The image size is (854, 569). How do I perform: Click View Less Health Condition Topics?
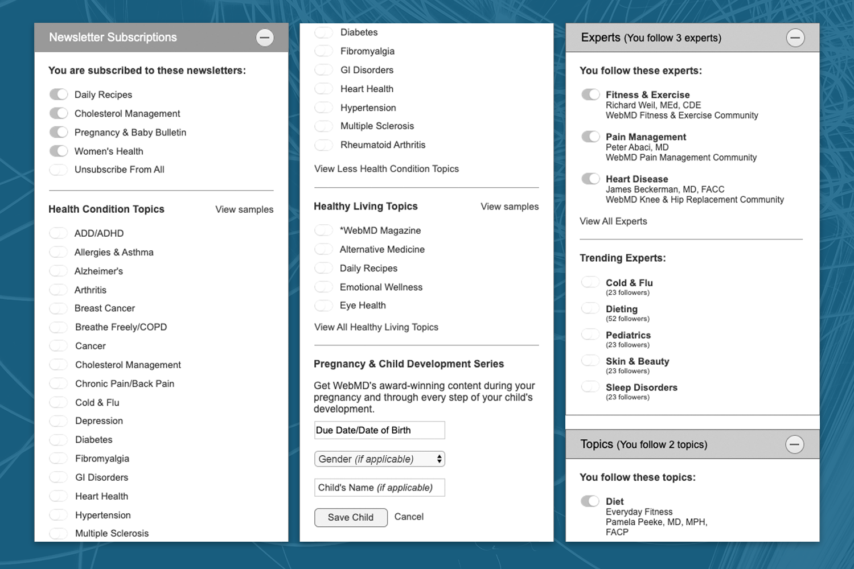(387, 168)
